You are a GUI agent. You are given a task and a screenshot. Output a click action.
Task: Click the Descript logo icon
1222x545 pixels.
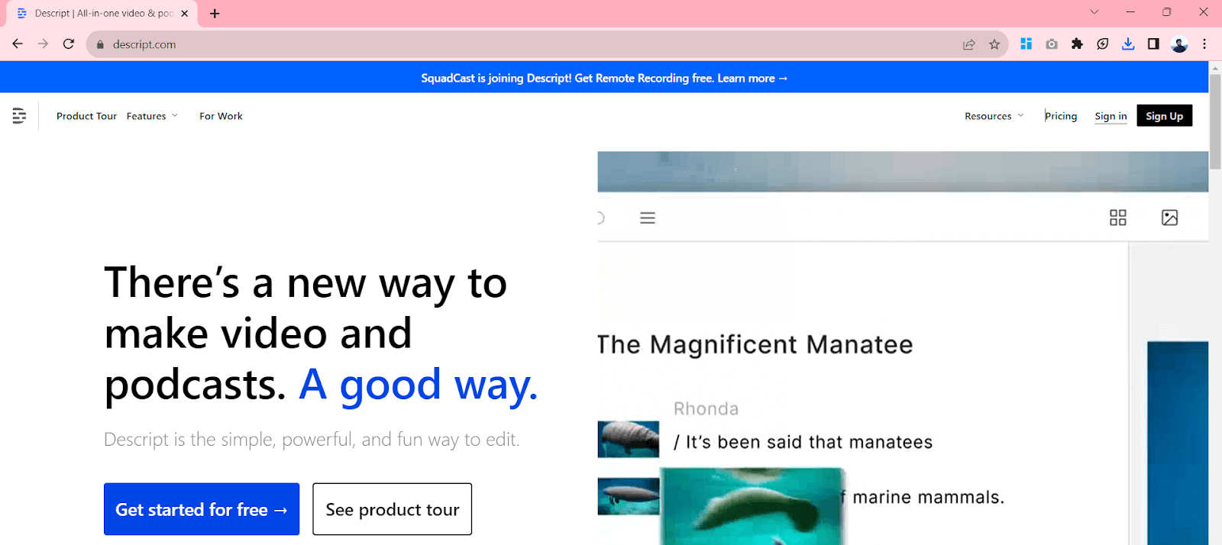pos(19,116)
